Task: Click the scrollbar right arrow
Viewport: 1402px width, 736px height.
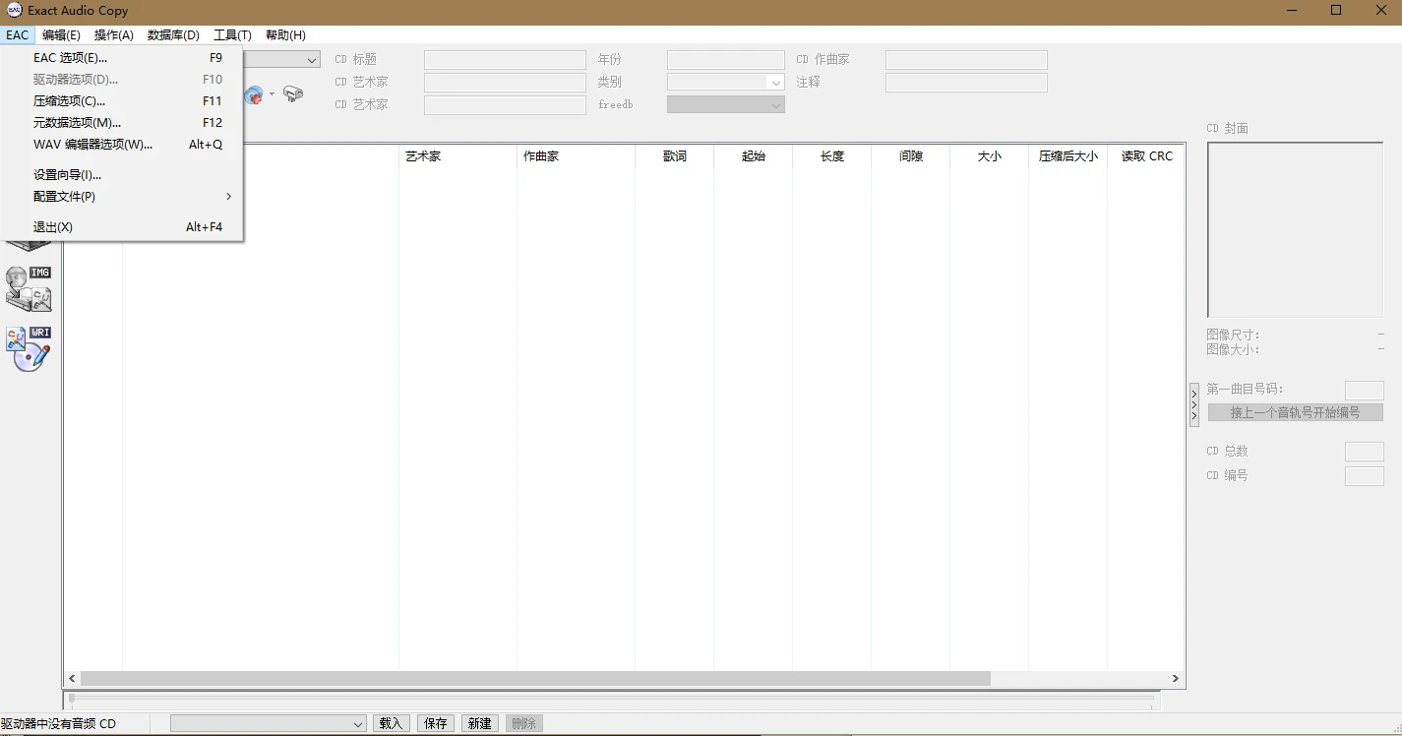Action: 1176,678
